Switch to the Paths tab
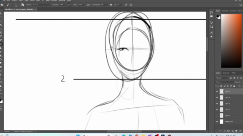This screenshot has width=243, height=136. click(x=234, y=73)
